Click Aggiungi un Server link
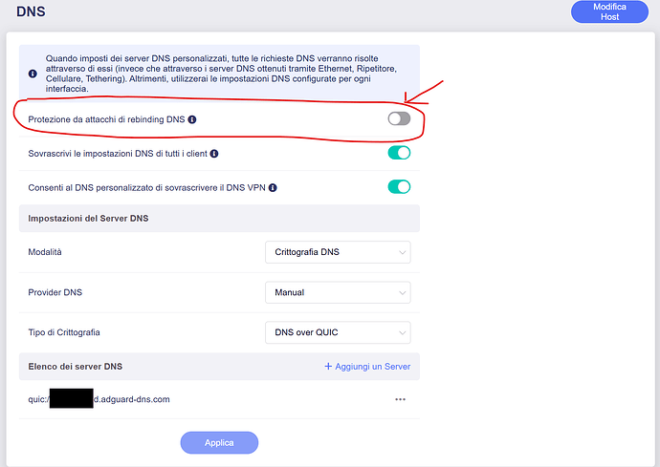660x467 pixels. pyautogui.click(x=367, y=366)
